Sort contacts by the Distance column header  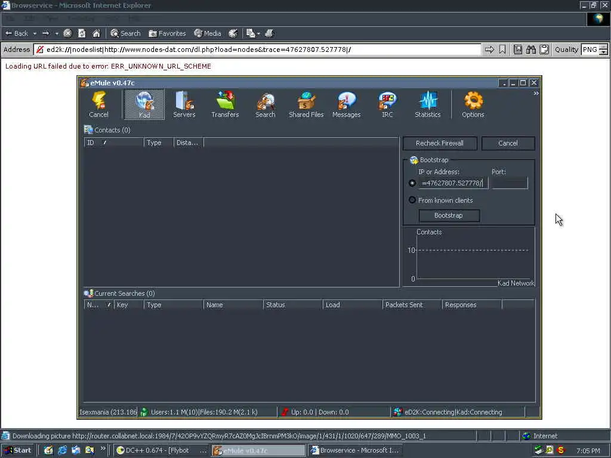click(189, 143)
